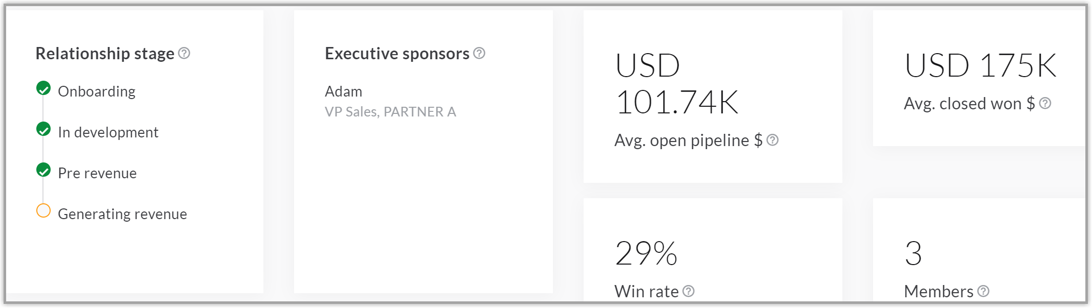Click help icon beside Relationship stage
Viewport: 1092px width, 308px height.
point(184,53)
